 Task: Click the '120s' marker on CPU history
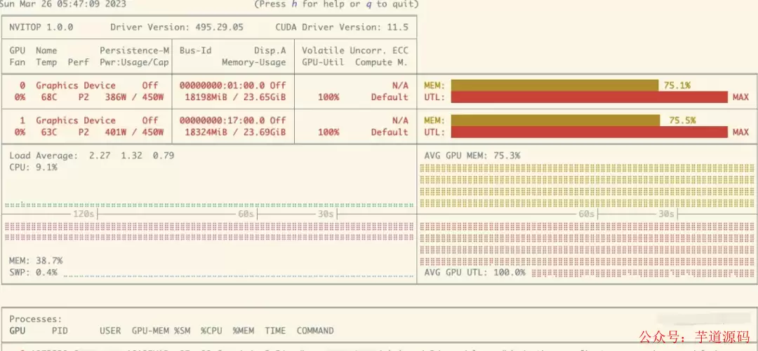click(84, 214)
